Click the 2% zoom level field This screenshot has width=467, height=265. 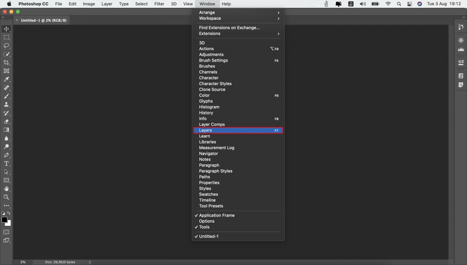(23, 262)
